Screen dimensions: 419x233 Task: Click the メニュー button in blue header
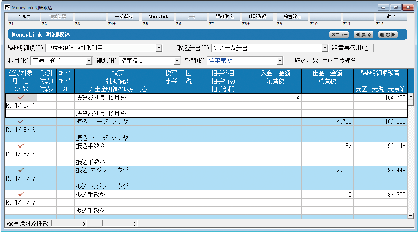339,35
